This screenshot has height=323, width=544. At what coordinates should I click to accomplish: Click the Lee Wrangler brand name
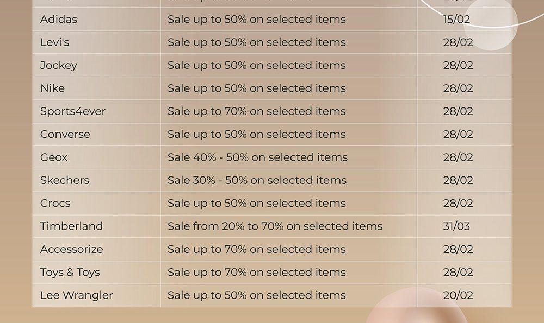(x=77, y=295)
